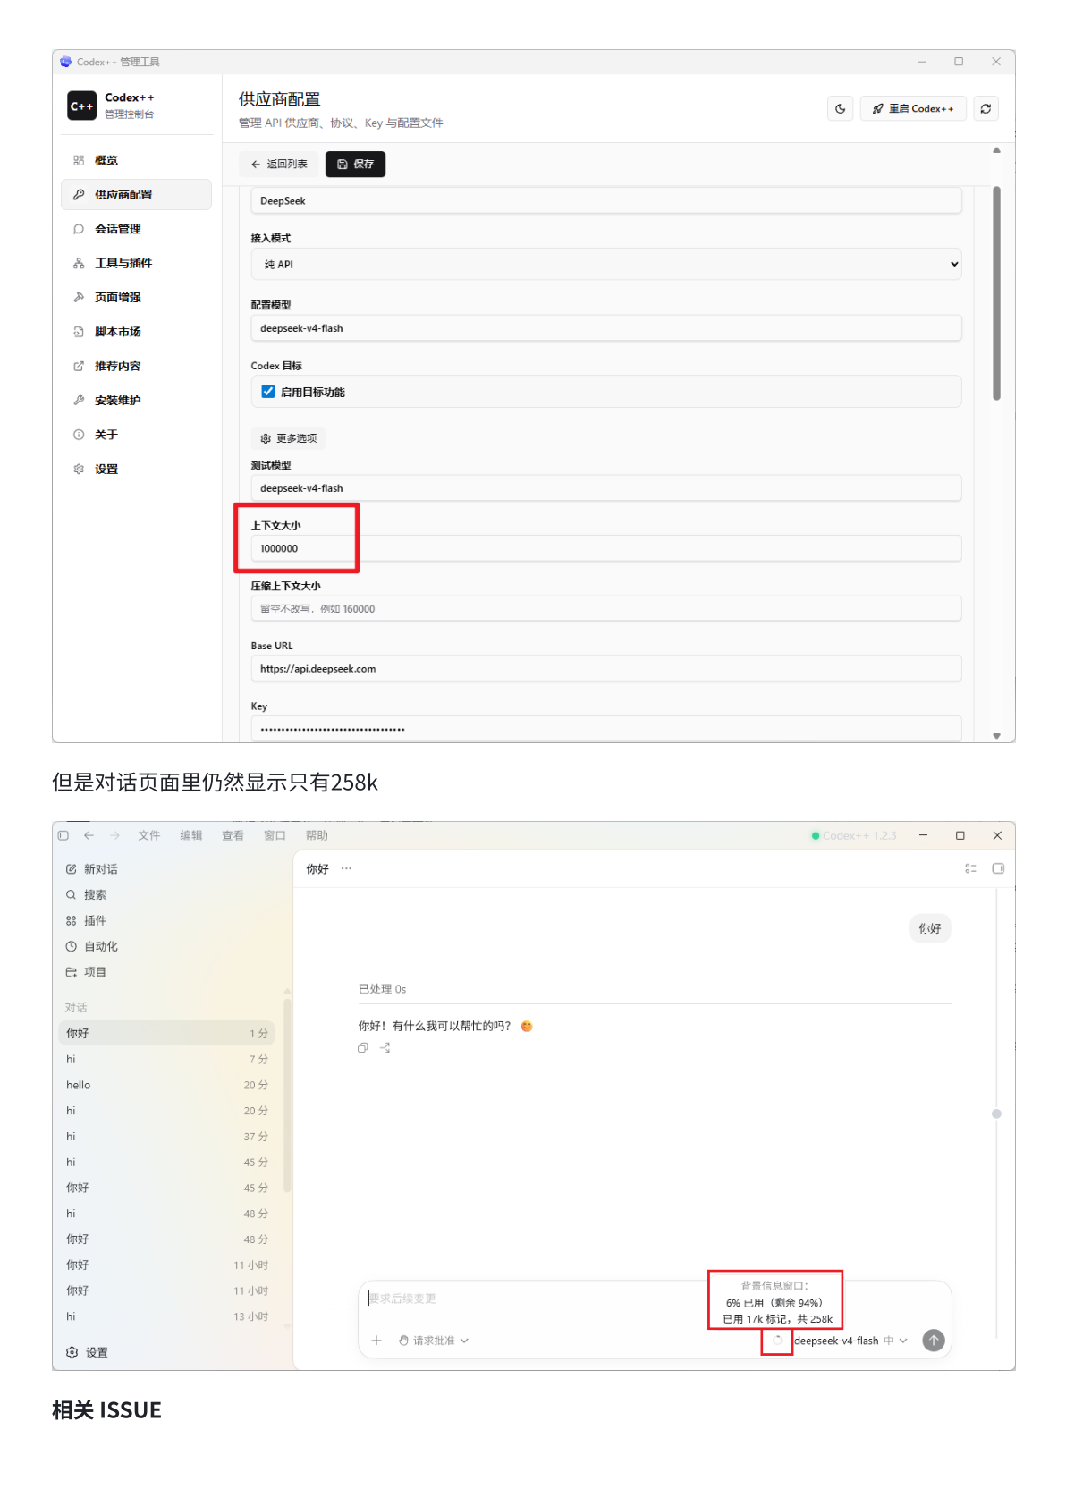1066x1506 pixels.
Task: Toggle the right panel icon in chat header
Action: pyautogui.click(x=998, y=868)
